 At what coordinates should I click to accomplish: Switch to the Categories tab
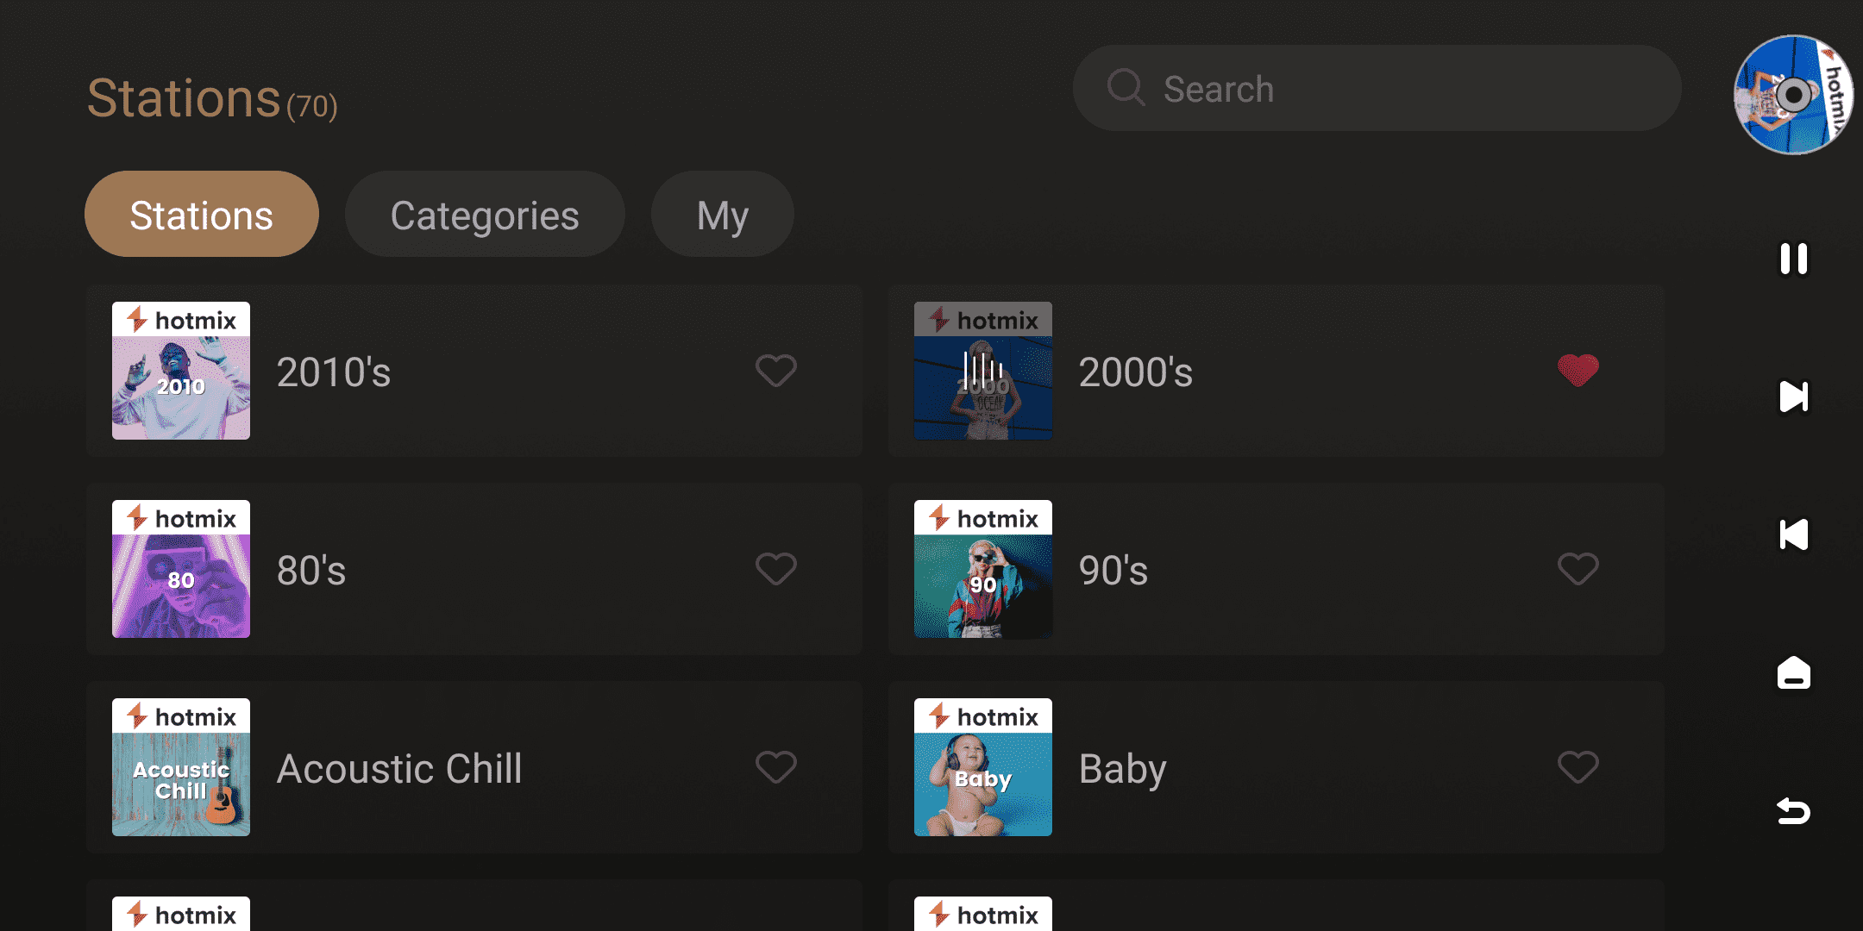coord(485,215)
